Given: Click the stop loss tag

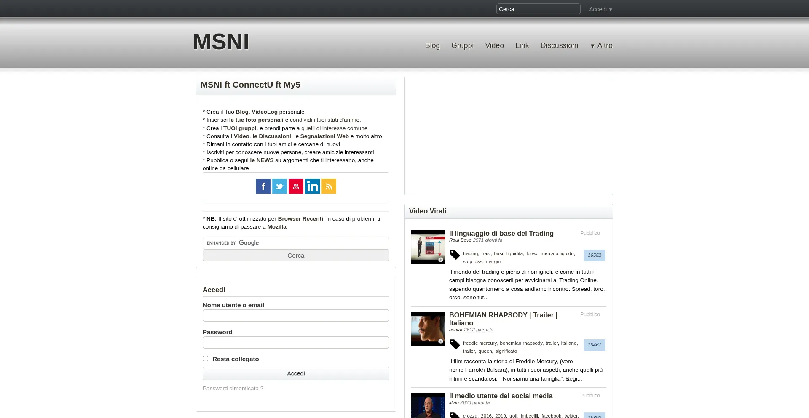Looking at the screenshot, I should [472, 261].
